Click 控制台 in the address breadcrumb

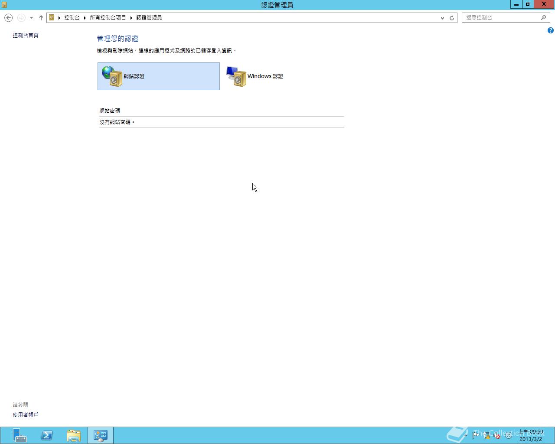point(72,18)
